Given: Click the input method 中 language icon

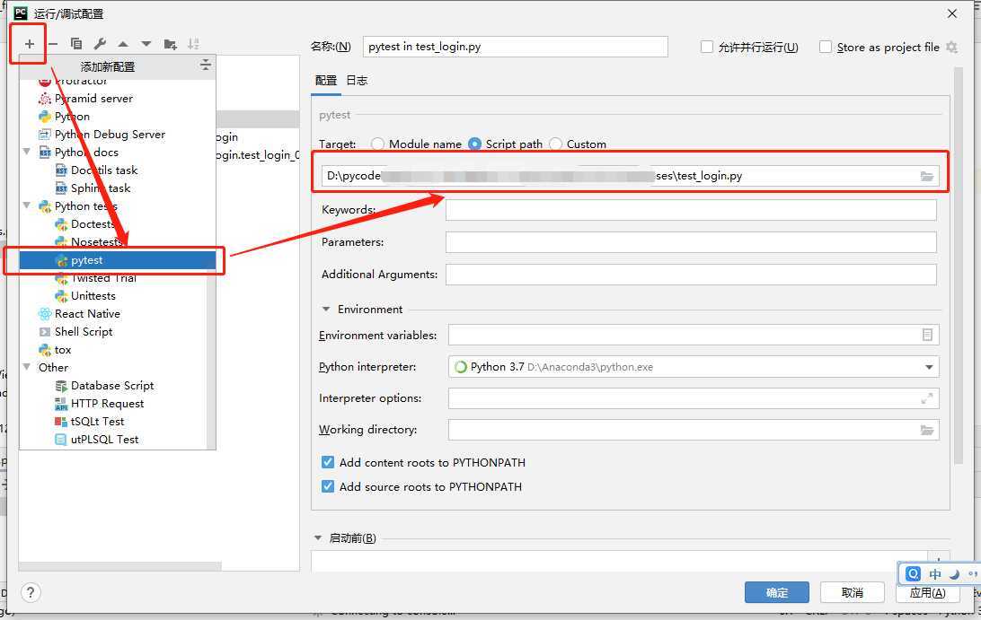Looking at the screenshot, I should point(935,573).
